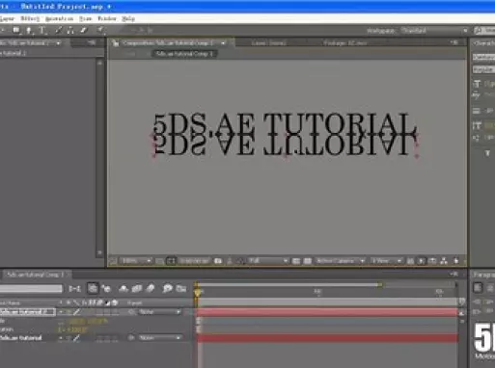Select the Horizontal Type tool

[41, 31]
